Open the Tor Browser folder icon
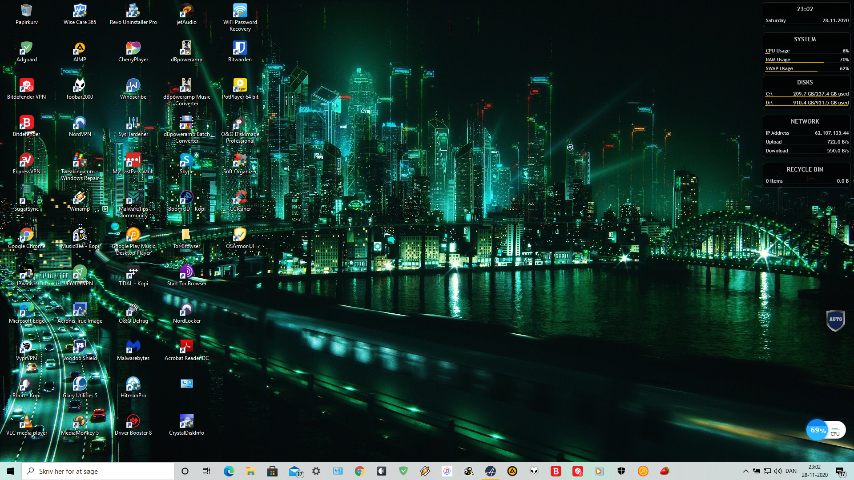The width and height of the screenshot is (854, 480). [186, 235]
